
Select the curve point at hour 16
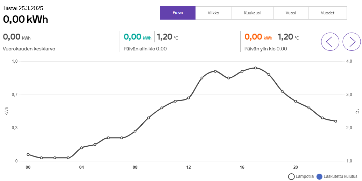[242, 71]
